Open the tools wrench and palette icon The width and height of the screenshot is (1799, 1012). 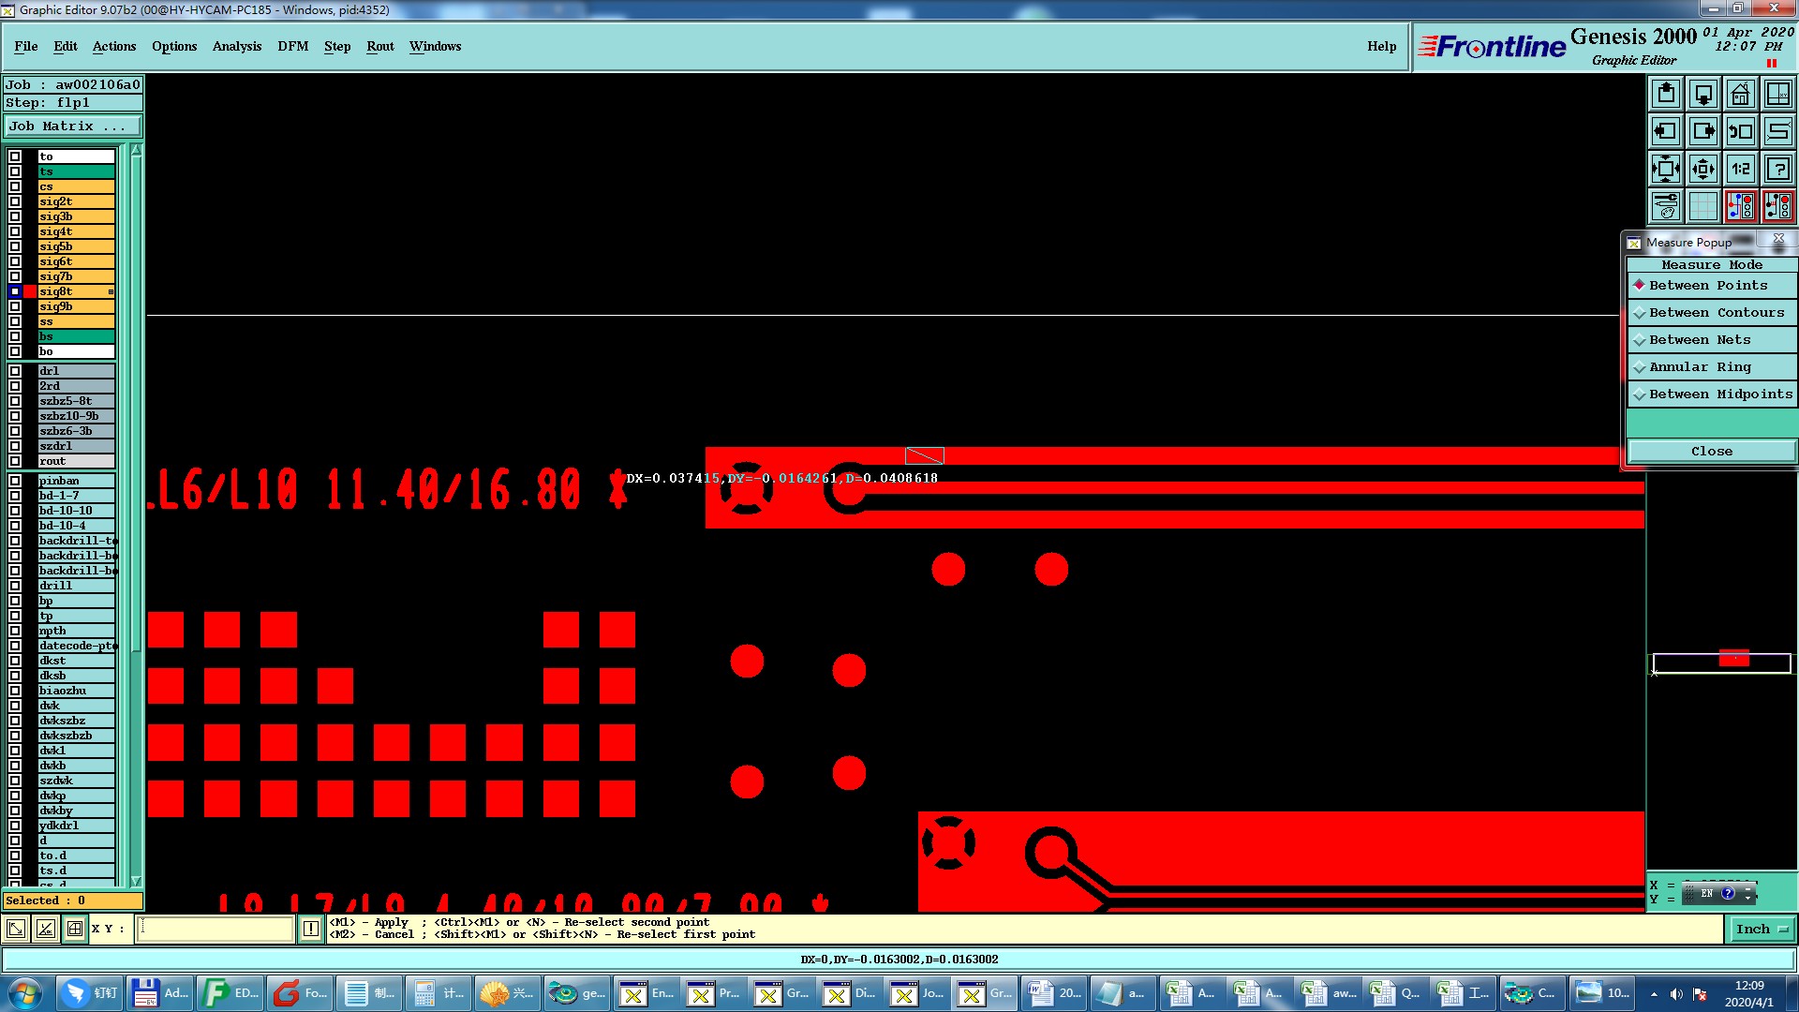pos(1665,206)
